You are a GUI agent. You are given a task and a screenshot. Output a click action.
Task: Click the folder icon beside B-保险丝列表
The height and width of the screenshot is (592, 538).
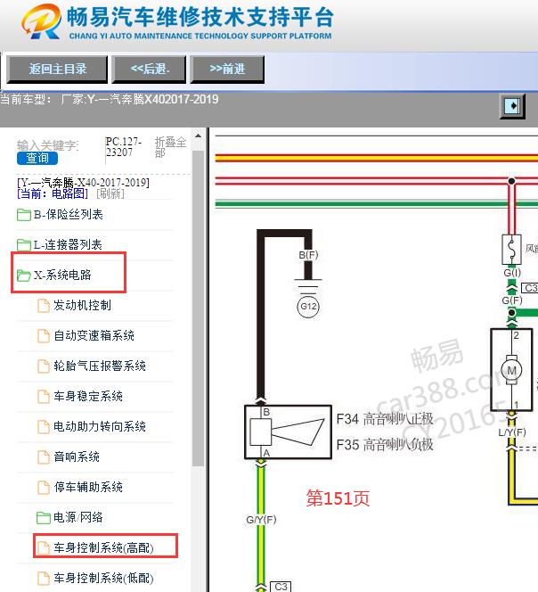coord(24,215)
